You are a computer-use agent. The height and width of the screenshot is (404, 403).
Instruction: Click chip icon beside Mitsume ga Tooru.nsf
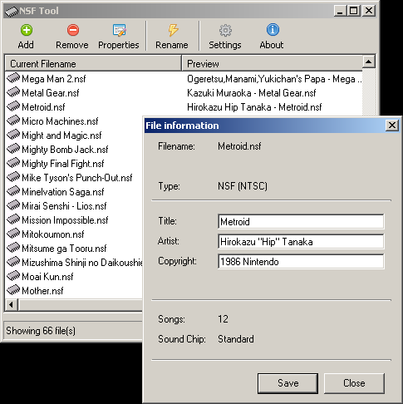(x=13, y=248)
